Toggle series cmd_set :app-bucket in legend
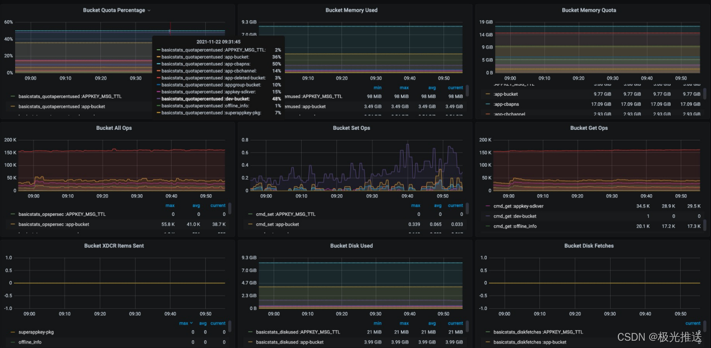Image resolution: width=711 pixels, height=348 pixels. pyautogui.click(x=277, y=224)
